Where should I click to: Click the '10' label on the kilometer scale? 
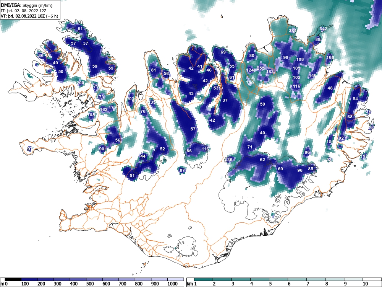click(365, 284)
